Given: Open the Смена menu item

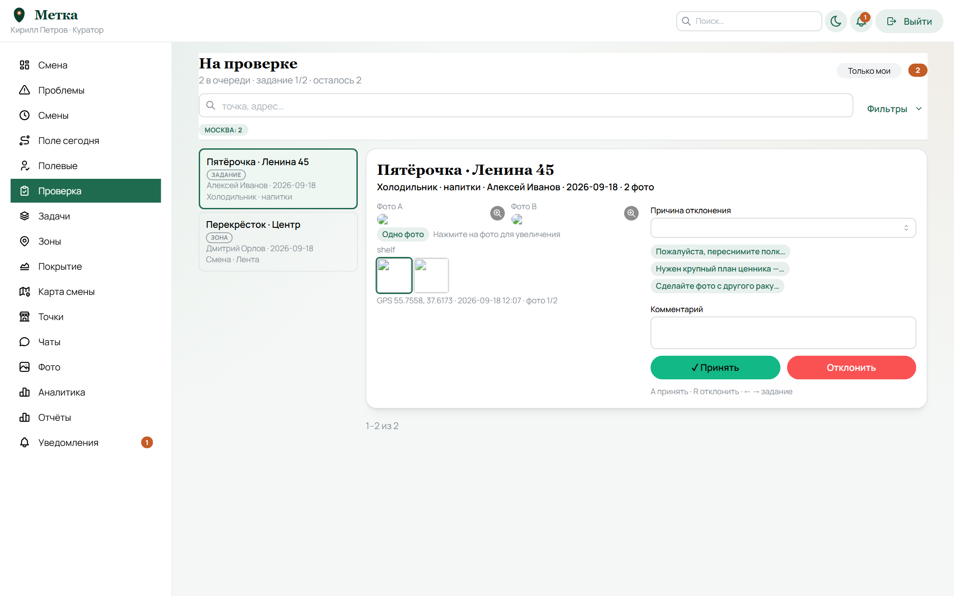Looking at the screenshot, I should pyautogui.click(x=86, y=65).
